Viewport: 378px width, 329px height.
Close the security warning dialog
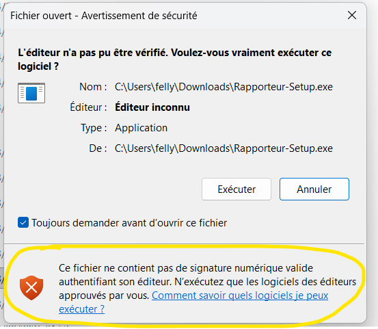click(352, 15)
